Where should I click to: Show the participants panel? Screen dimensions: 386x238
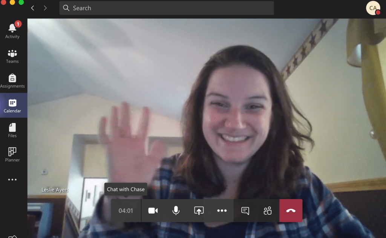coord(268,211)
